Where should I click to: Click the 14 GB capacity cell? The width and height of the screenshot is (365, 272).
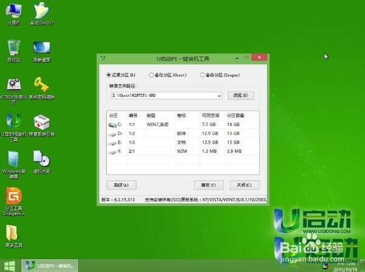coord(233,124)
